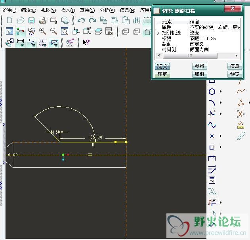This screenshot has width=250, height=240.
Task: Toggle the orient mode icon
Action: click(x=31, y=31)
